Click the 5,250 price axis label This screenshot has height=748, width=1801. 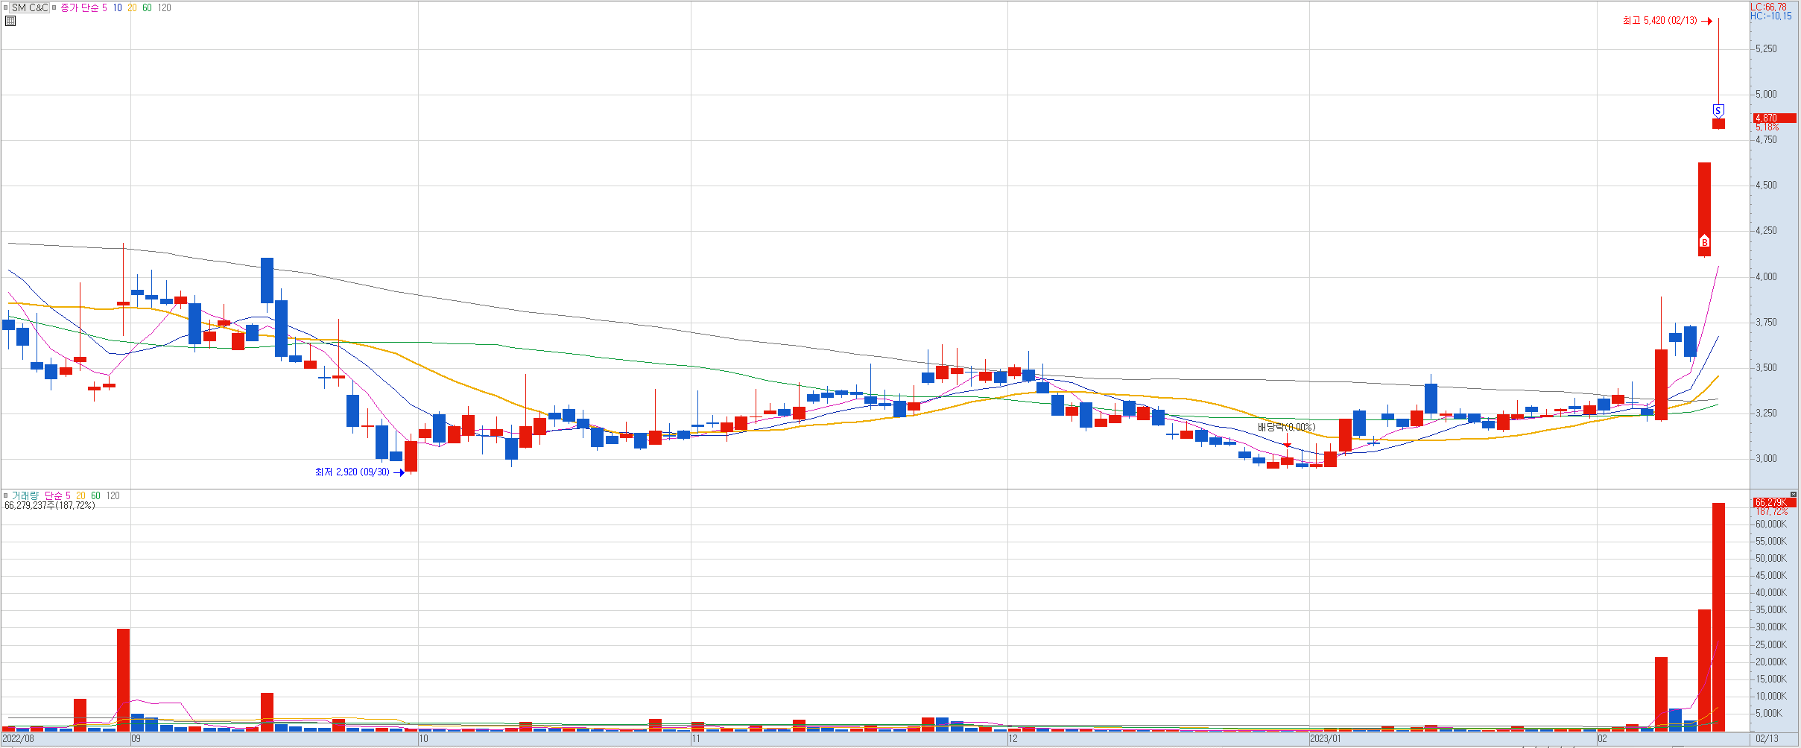pyautogui.click(x=1766, y=49)
